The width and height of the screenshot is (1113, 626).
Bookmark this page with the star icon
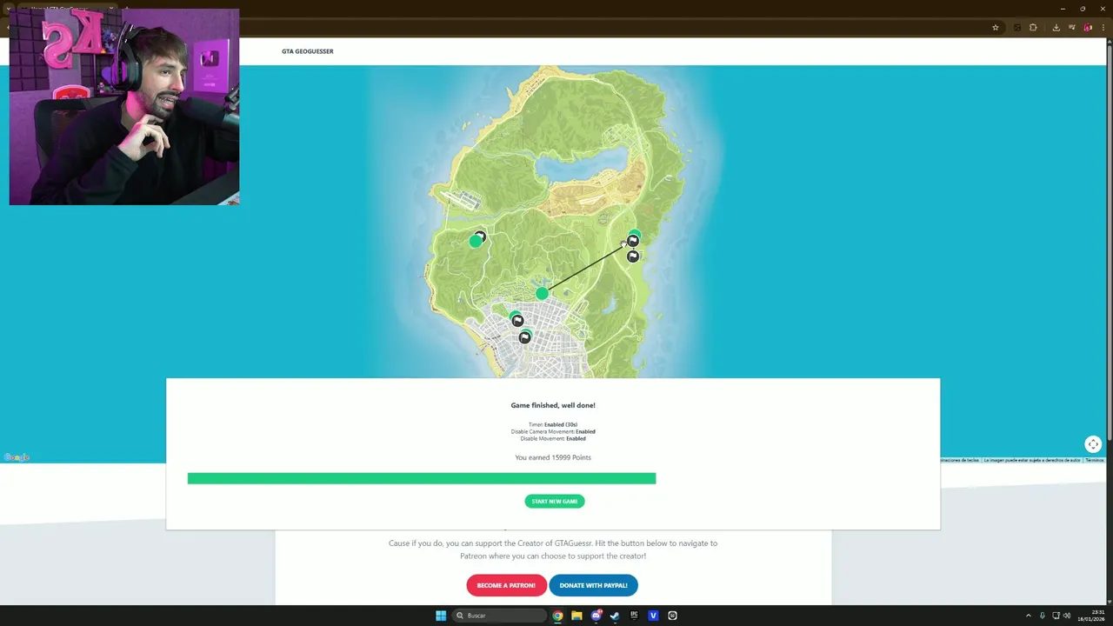996,28
